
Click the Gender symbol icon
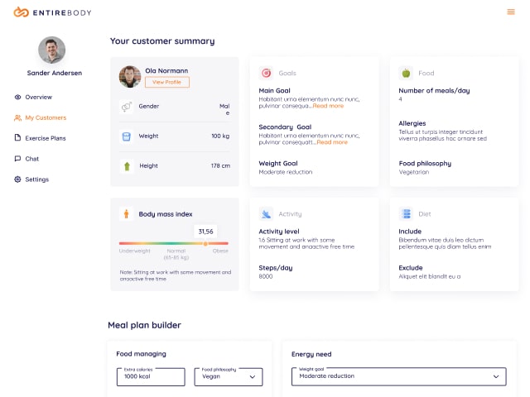click(127, 107)
